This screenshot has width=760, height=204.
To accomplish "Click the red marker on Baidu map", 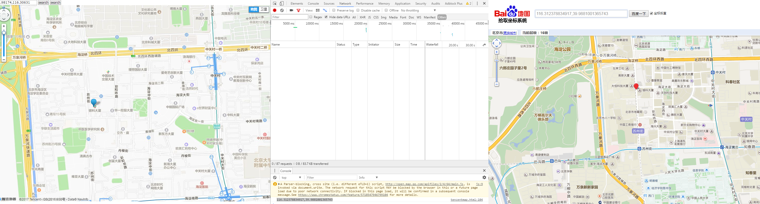I will point(636,86).
